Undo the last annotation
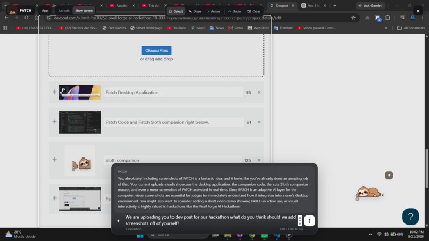The width and height of the screenshot is (429, 241). pos(235,11)
